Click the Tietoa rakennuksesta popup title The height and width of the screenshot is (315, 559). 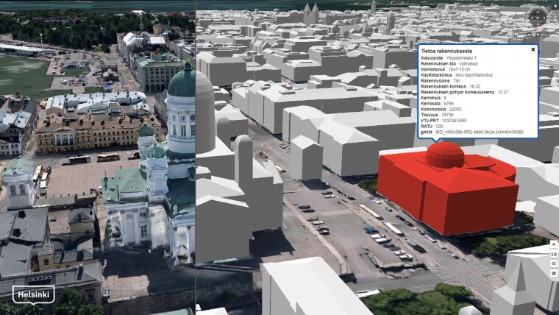pyautogui.click(x=446, y=49)
